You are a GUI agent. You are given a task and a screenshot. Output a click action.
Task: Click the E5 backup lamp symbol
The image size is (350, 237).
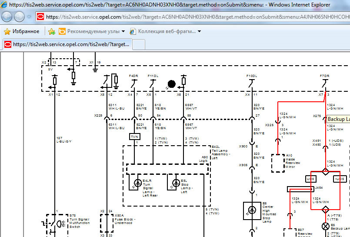tap(326, 226)
